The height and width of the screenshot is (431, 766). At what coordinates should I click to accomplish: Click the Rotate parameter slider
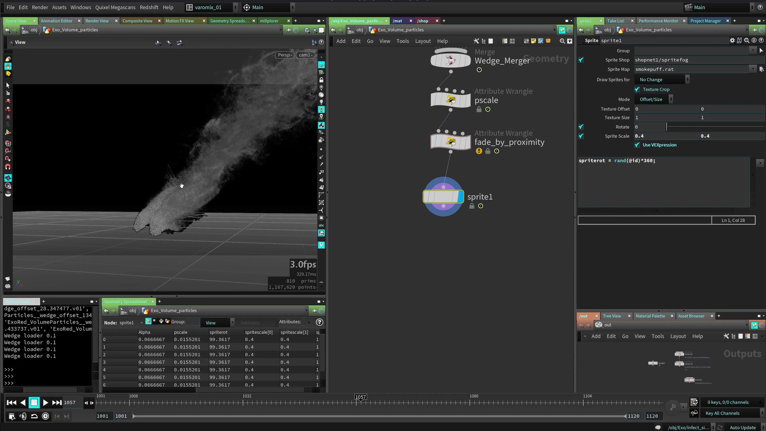[x=714, y=127]
